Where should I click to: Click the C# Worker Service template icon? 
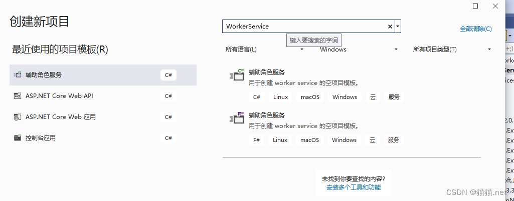237,75
